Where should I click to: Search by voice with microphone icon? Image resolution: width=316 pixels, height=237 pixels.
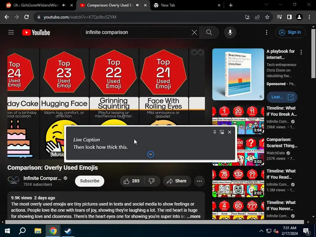[230, 32]
